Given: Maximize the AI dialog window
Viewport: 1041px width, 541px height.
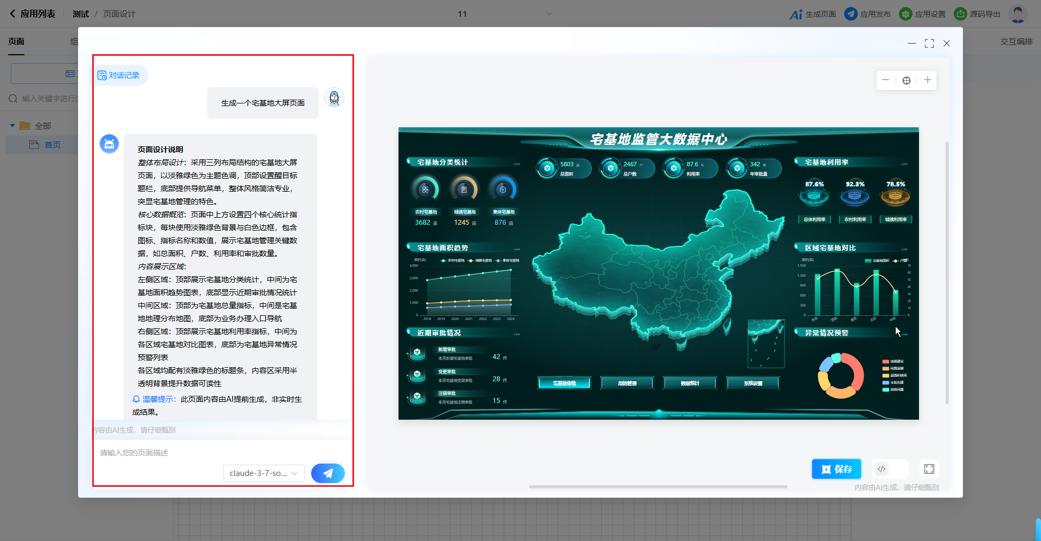Looking at the screenshot, I should 929,43.
